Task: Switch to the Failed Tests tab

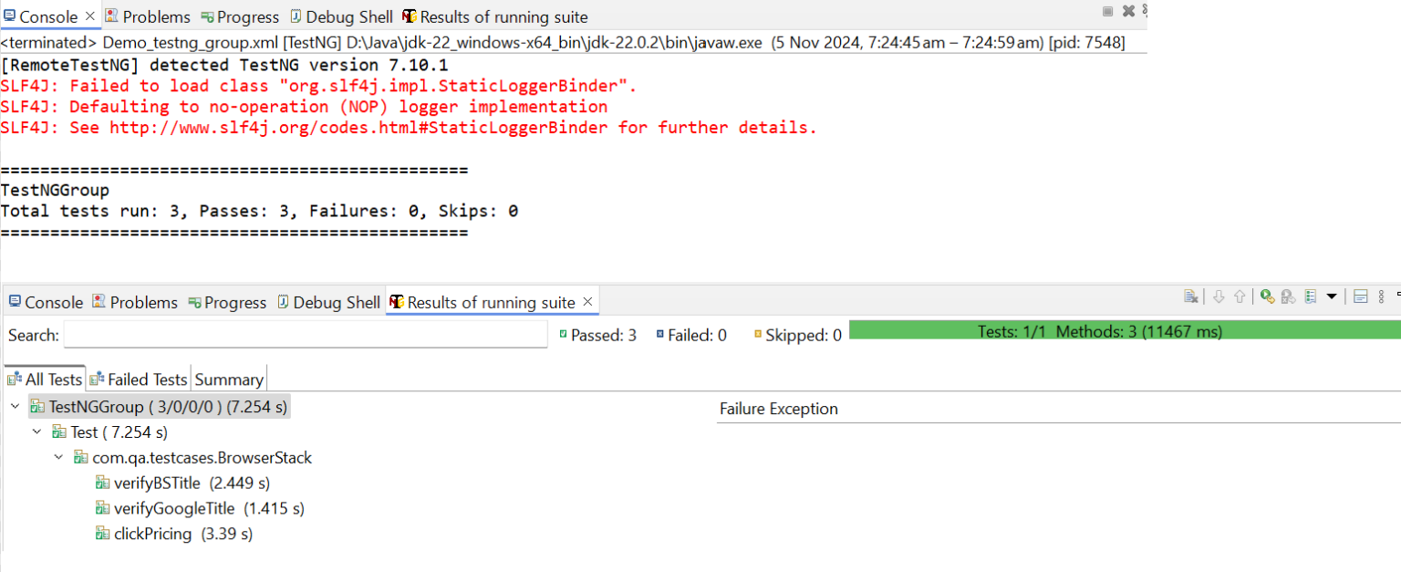Action: coord(139,380)
